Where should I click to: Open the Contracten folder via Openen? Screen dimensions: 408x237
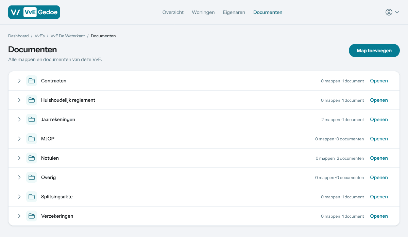coord(379,81)
